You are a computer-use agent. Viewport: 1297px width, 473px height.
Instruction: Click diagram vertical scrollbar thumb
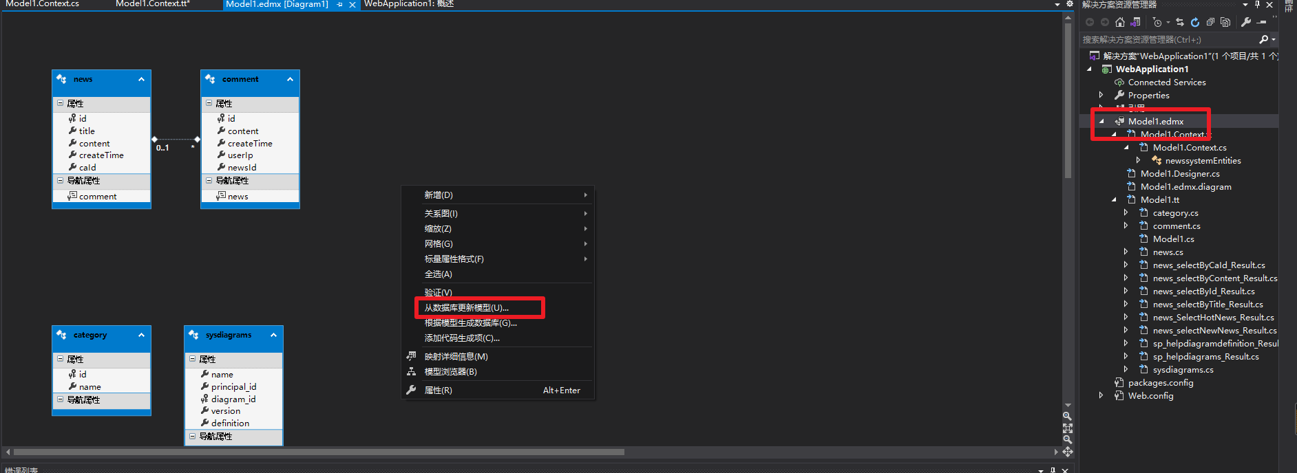(1068, 100)
